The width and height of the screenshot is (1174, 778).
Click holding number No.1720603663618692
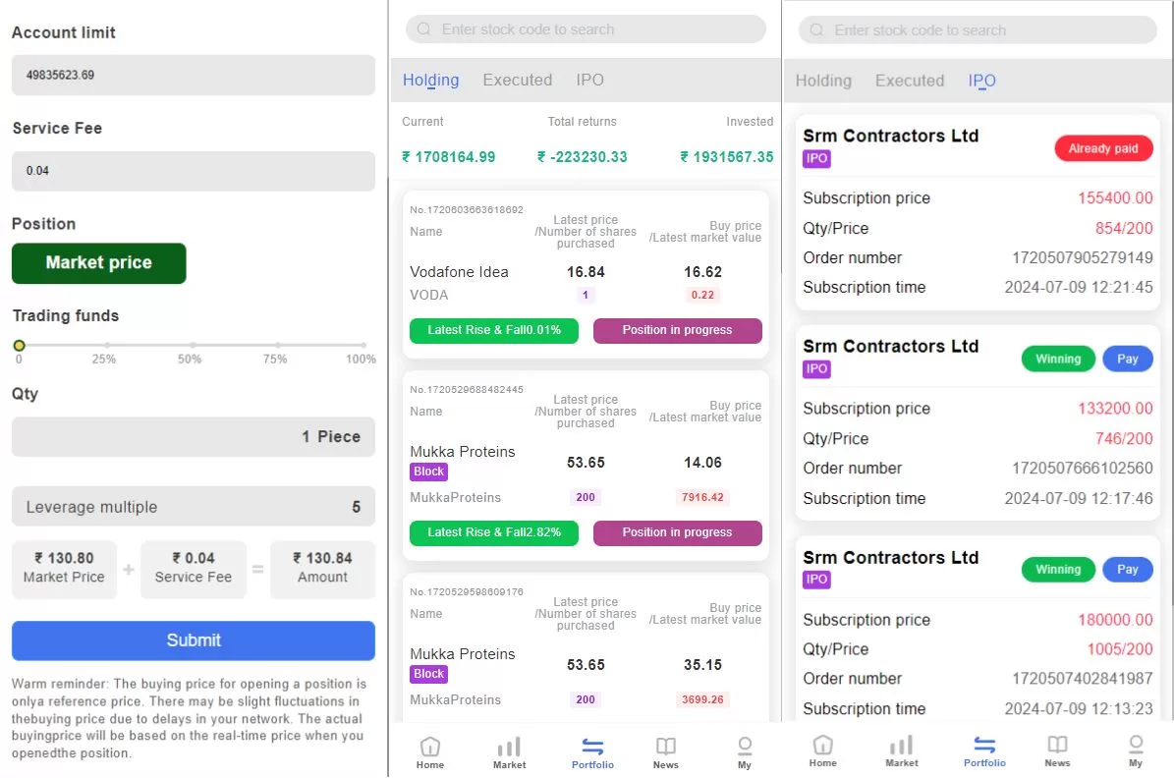(467, 209)
